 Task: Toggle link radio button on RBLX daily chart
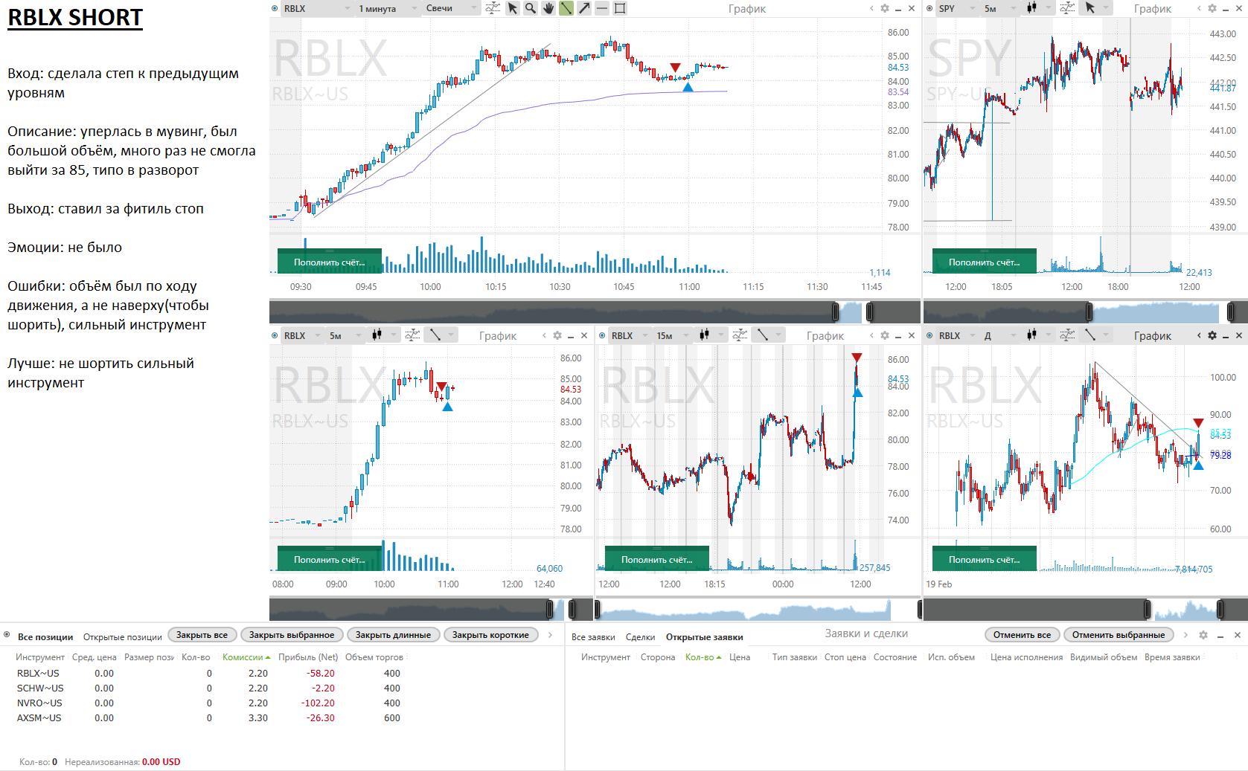[x=929, y=335]
